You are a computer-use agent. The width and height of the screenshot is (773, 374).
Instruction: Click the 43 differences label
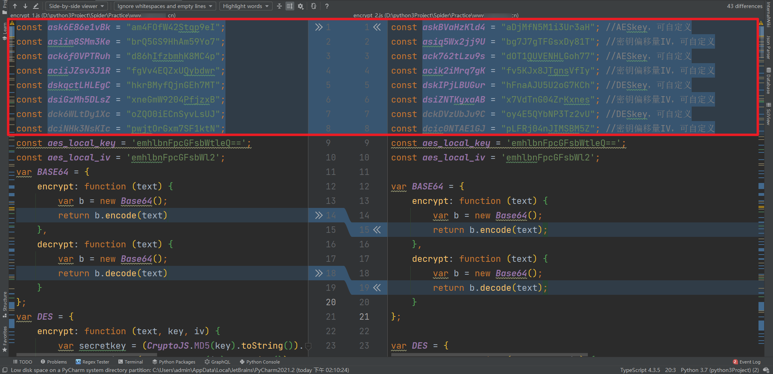tap(744, 6)
